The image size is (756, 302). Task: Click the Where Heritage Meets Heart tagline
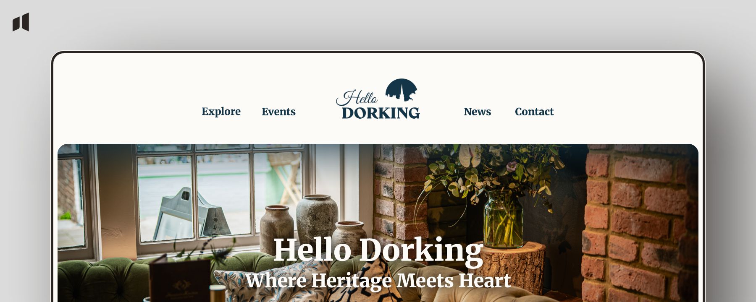coord(378,281)
